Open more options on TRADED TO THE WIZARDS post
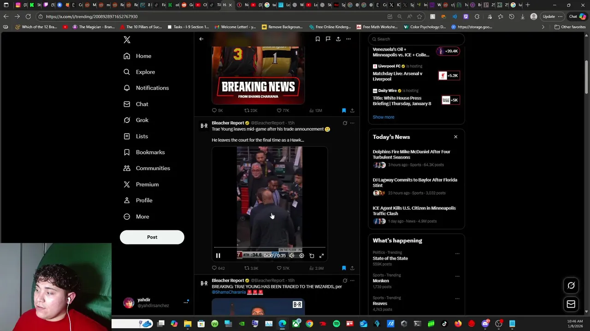This screenshot has width=590, height=331. click(x=352, y=280)
